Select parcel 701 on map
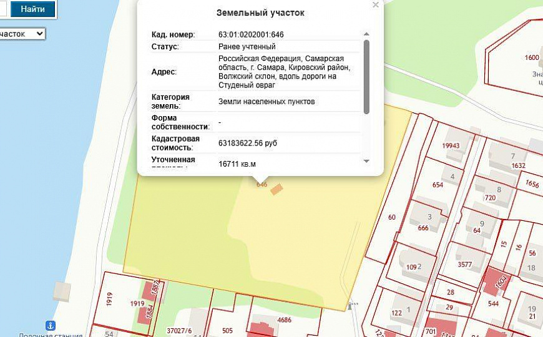543x337 pixels. 431,331
